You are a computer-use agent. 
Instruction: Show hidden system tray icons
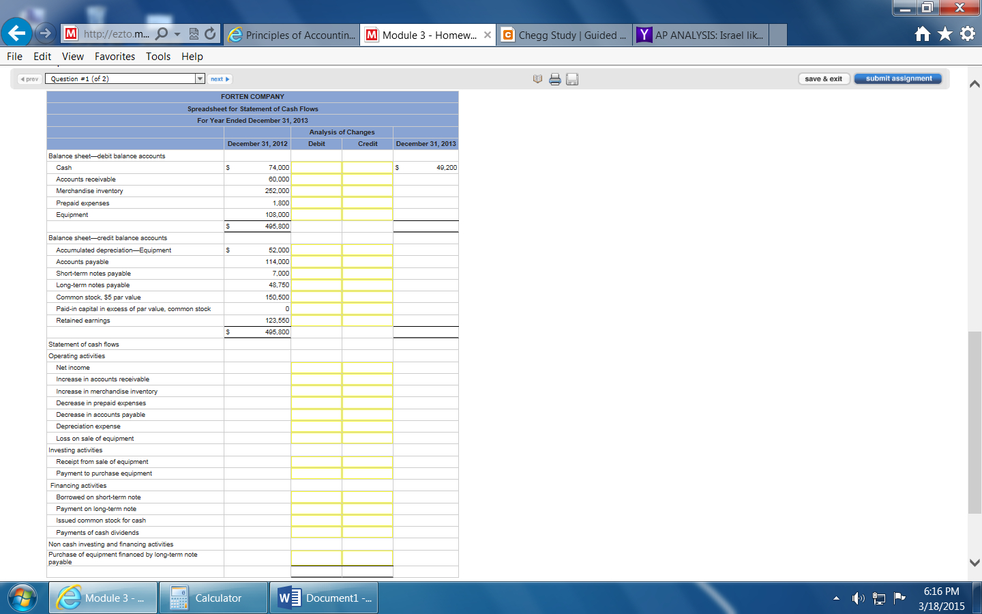836,598
